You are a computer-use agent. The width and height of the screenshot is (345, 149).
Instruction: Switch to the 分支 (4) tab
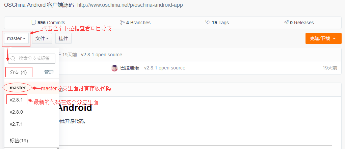[18, 72]
